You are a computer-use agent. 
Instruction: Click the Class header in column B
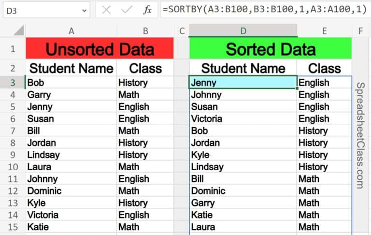145,68
